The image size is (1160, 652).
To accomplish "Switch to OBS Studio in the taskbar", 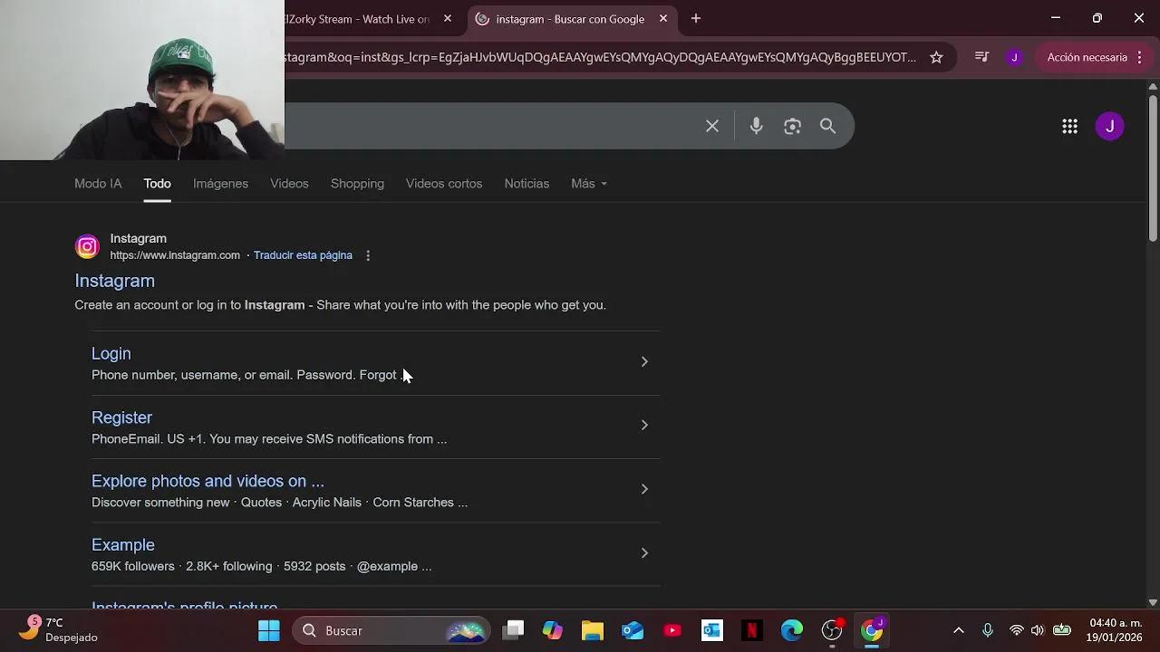I will (x=832, y=630).
